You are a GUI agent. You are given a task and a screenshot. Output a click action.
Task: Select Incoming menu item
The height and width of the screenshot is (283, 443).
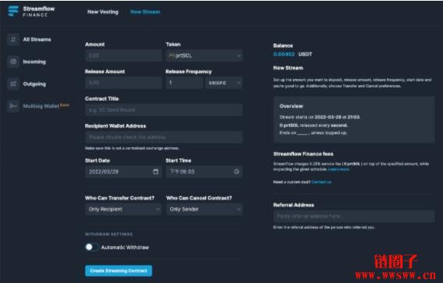pyautogui.click(x=34, y=62)
